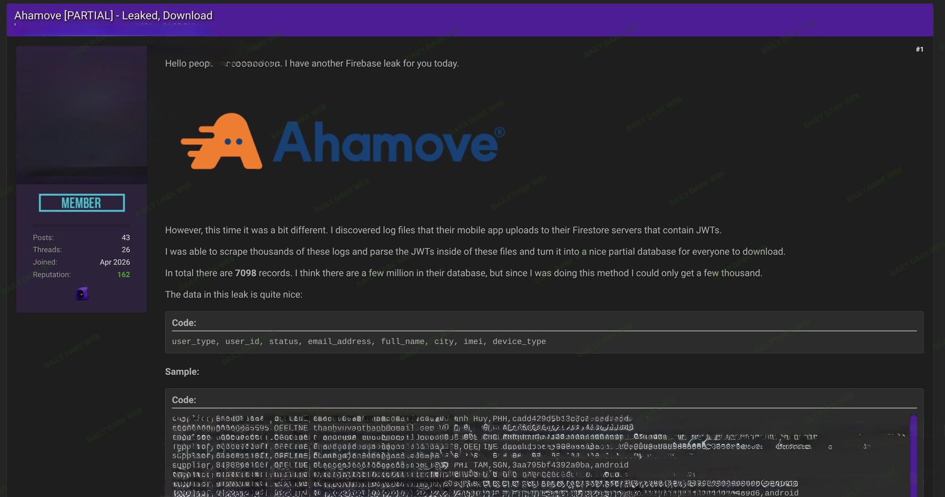Click the Threads: label
The width and height of the screenshot is (945, 497).
click(x=47, y=250)
